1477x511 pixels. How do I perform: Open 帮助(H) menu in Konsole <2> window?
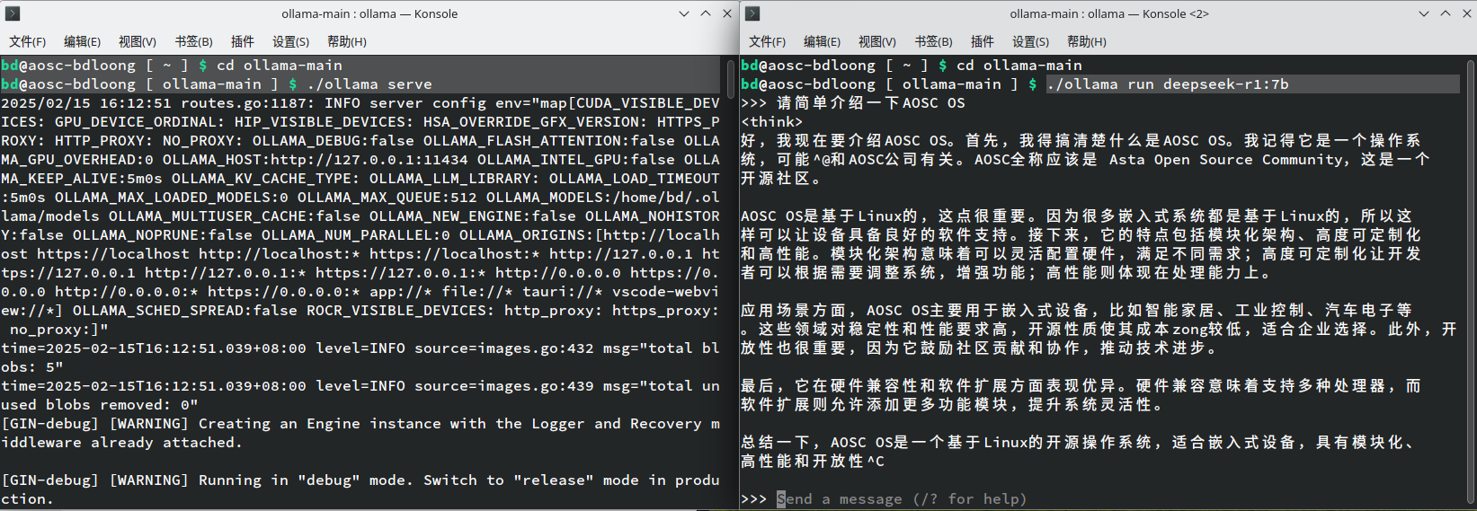1086,41
